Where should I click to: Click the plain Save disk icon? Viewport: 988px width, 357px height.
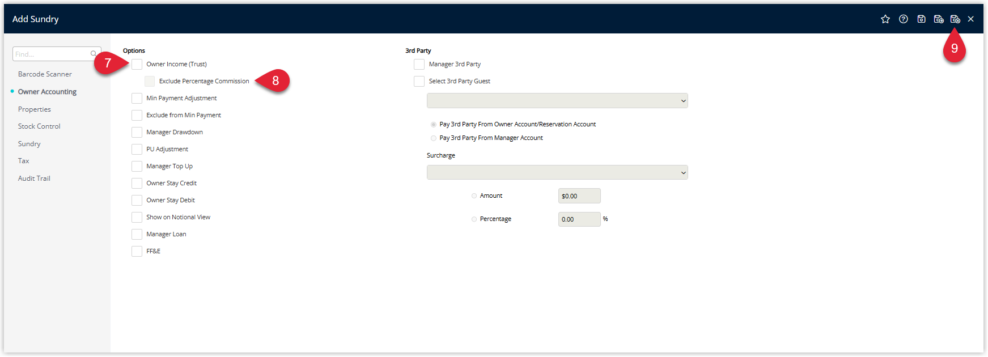point(922,19)
